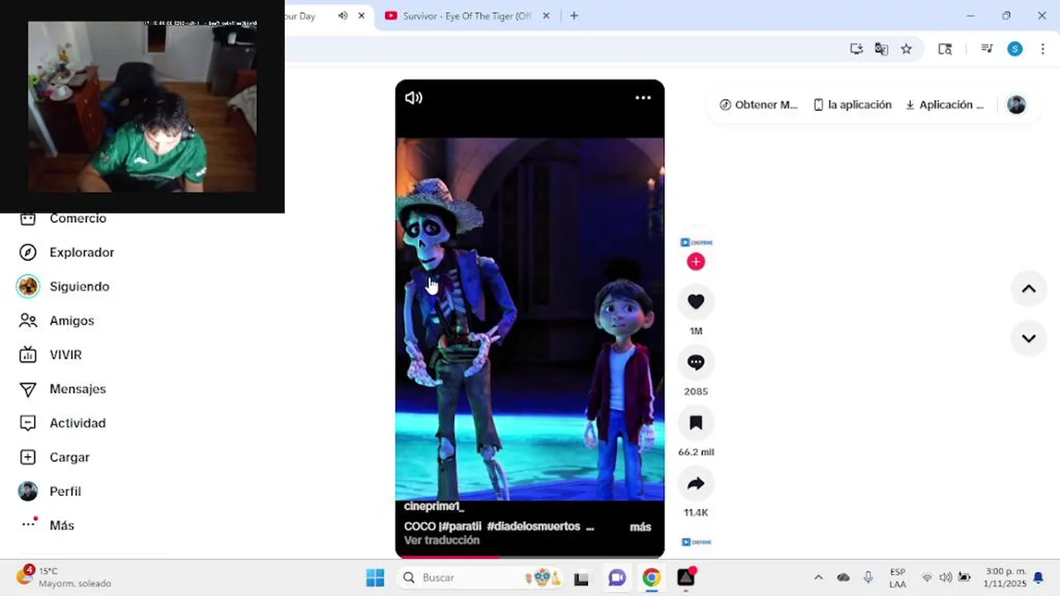Go to previous video with up chevron
This screenshot has height=596, width=1060.
tap(1029, 289)
